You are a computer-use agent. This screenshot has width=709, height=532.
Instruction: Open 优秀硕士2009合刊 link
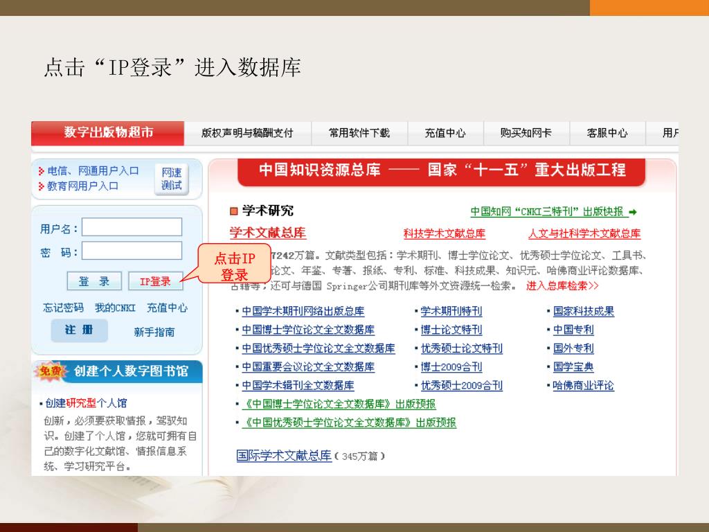tap(462, 385)
